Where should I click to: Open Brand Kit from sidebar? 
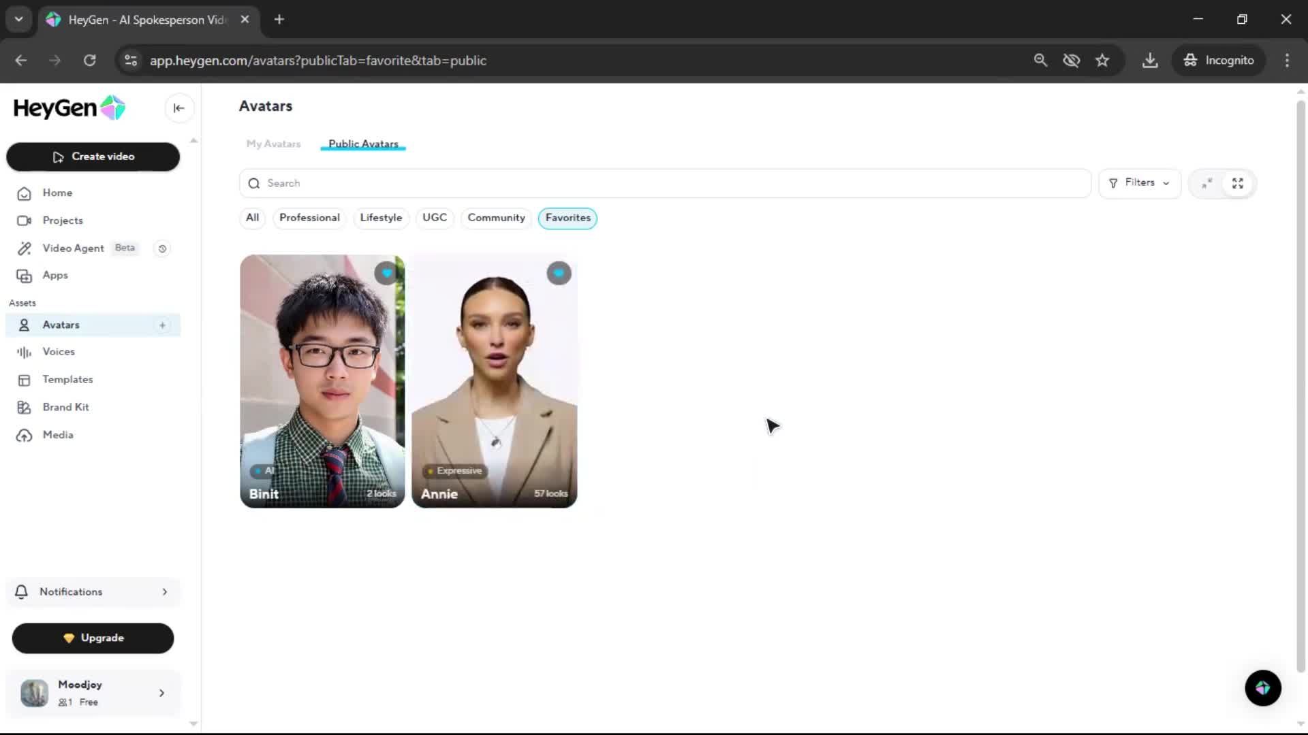click(65, 407)
